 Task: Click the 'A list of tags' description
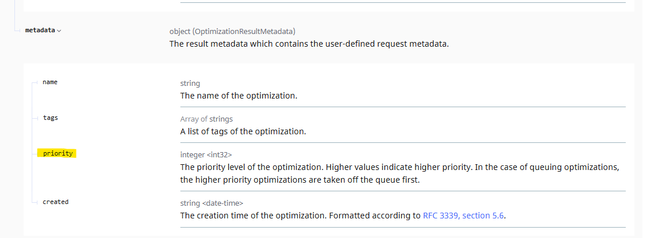coord(243,131)
